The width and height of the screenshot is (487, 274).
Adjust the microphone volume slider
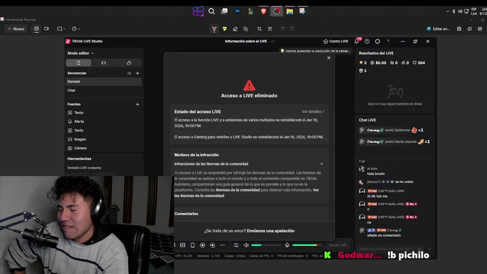pos(307,245)
